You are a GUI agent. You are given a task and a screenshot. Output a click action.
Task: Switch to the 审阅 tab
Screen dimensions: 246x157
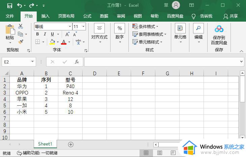[x=121, y=16]
